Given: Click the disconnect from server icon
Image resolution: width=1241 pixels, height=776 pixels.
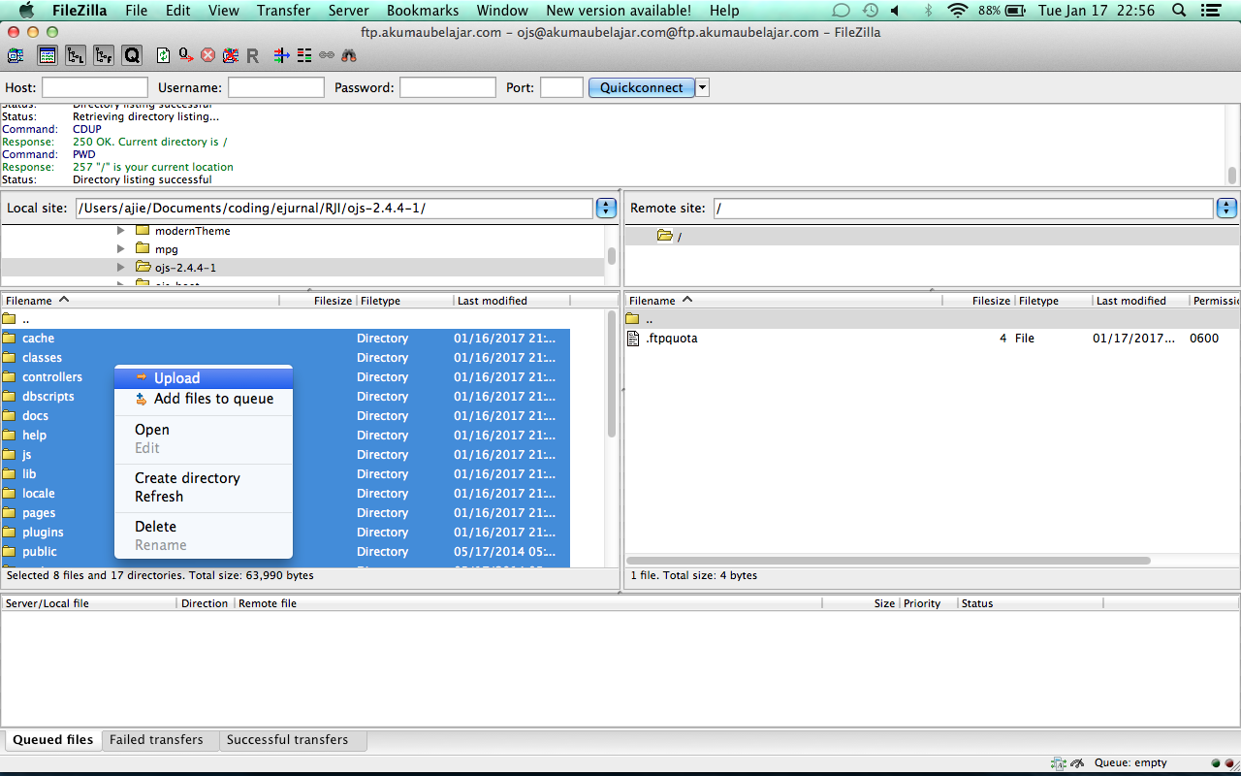Looking at the screenshot, I should click(x=231, y=56).
